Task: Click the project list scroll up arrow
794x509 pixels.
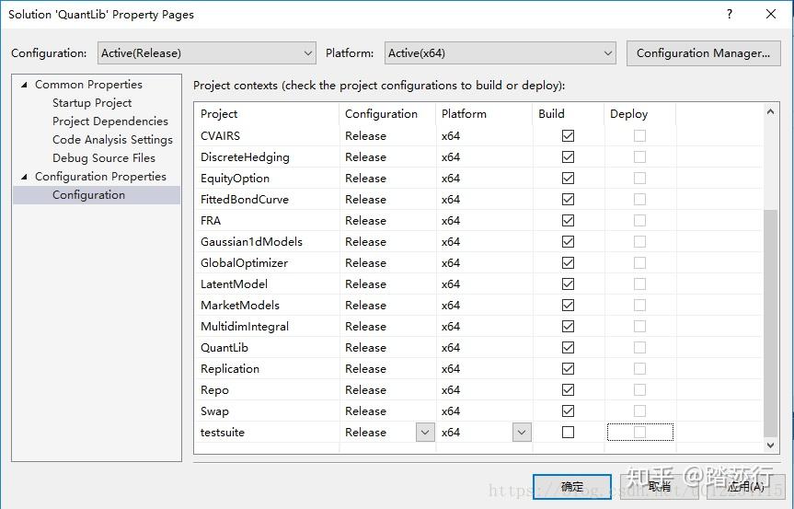Action: tap(771, 110)
